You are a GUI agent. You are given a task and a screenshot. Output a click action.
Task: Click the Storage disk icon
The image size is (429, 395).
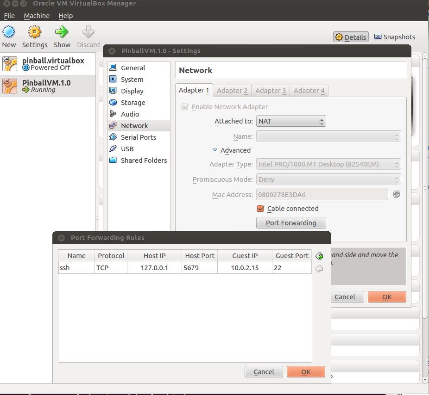(x=113, y=102)
